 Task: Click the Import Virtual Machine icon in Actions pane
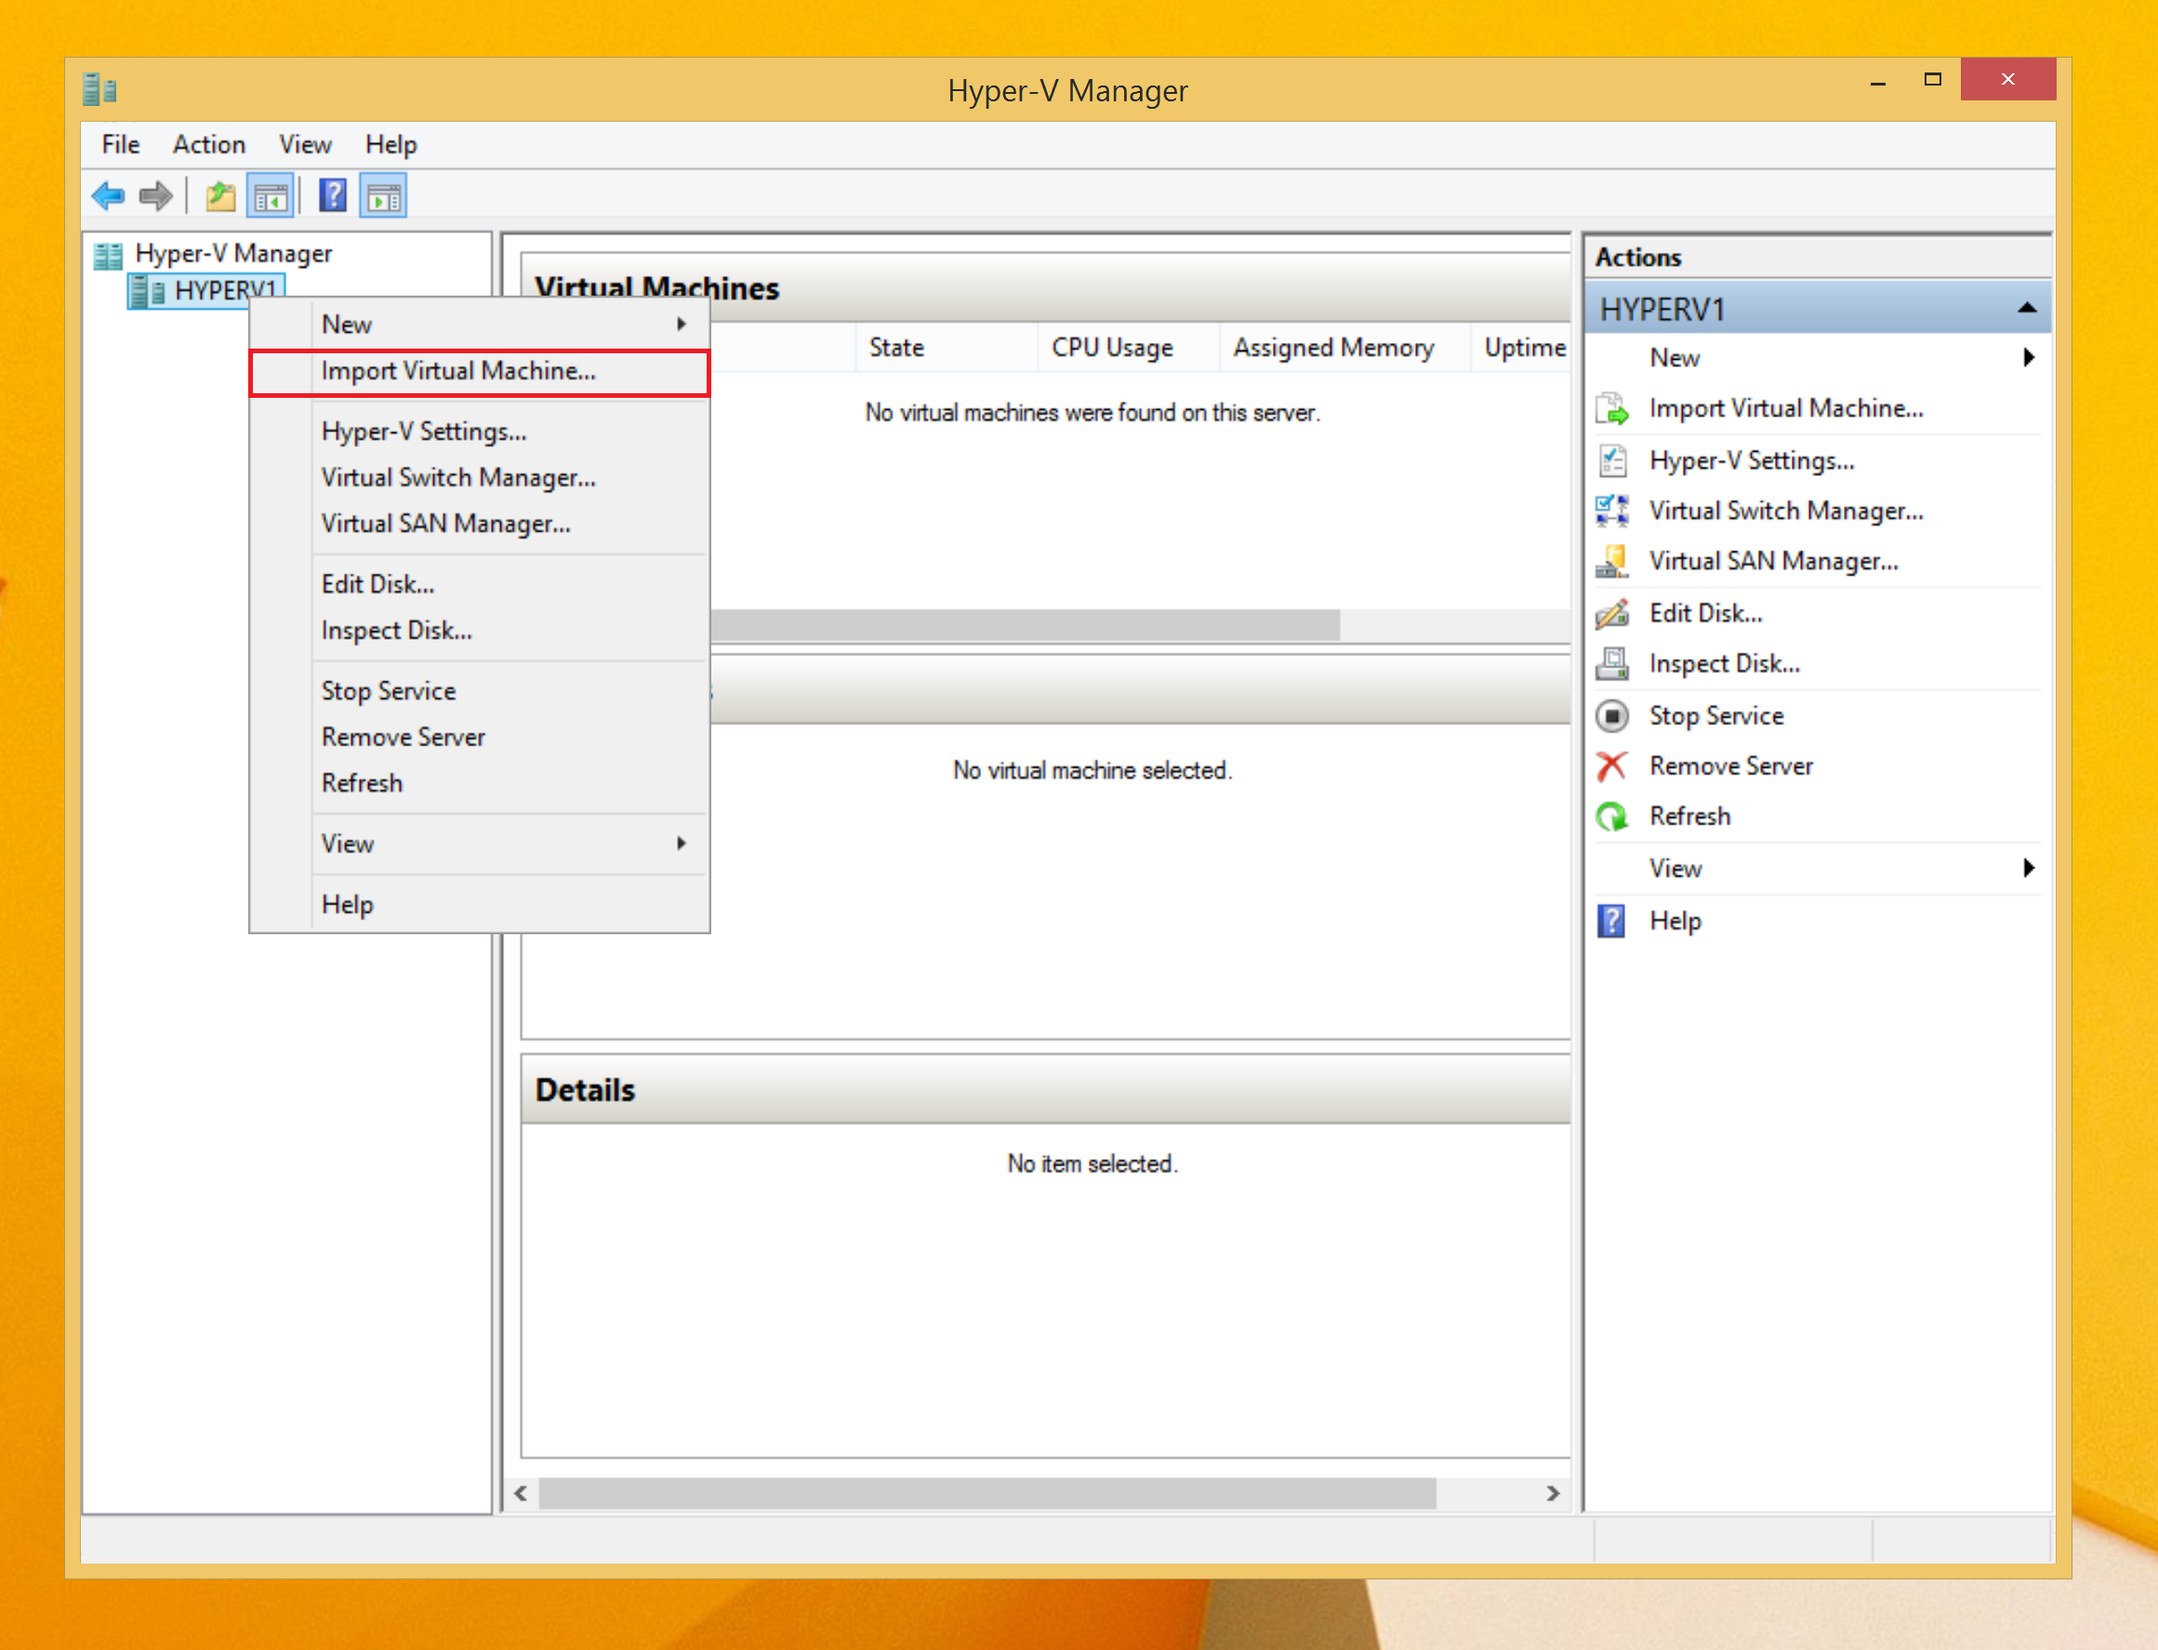1612,409
